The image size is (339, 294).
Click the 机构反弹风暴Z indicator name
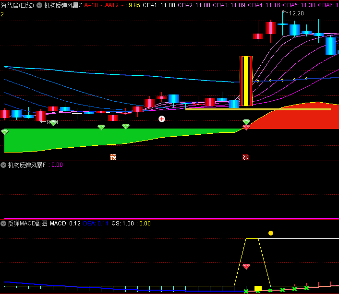point(63,5)
